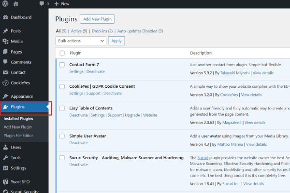Viewport: 290px width, 193px height.
Task: Click the Appearance paintbrush icon
Action: pos(5,96)
